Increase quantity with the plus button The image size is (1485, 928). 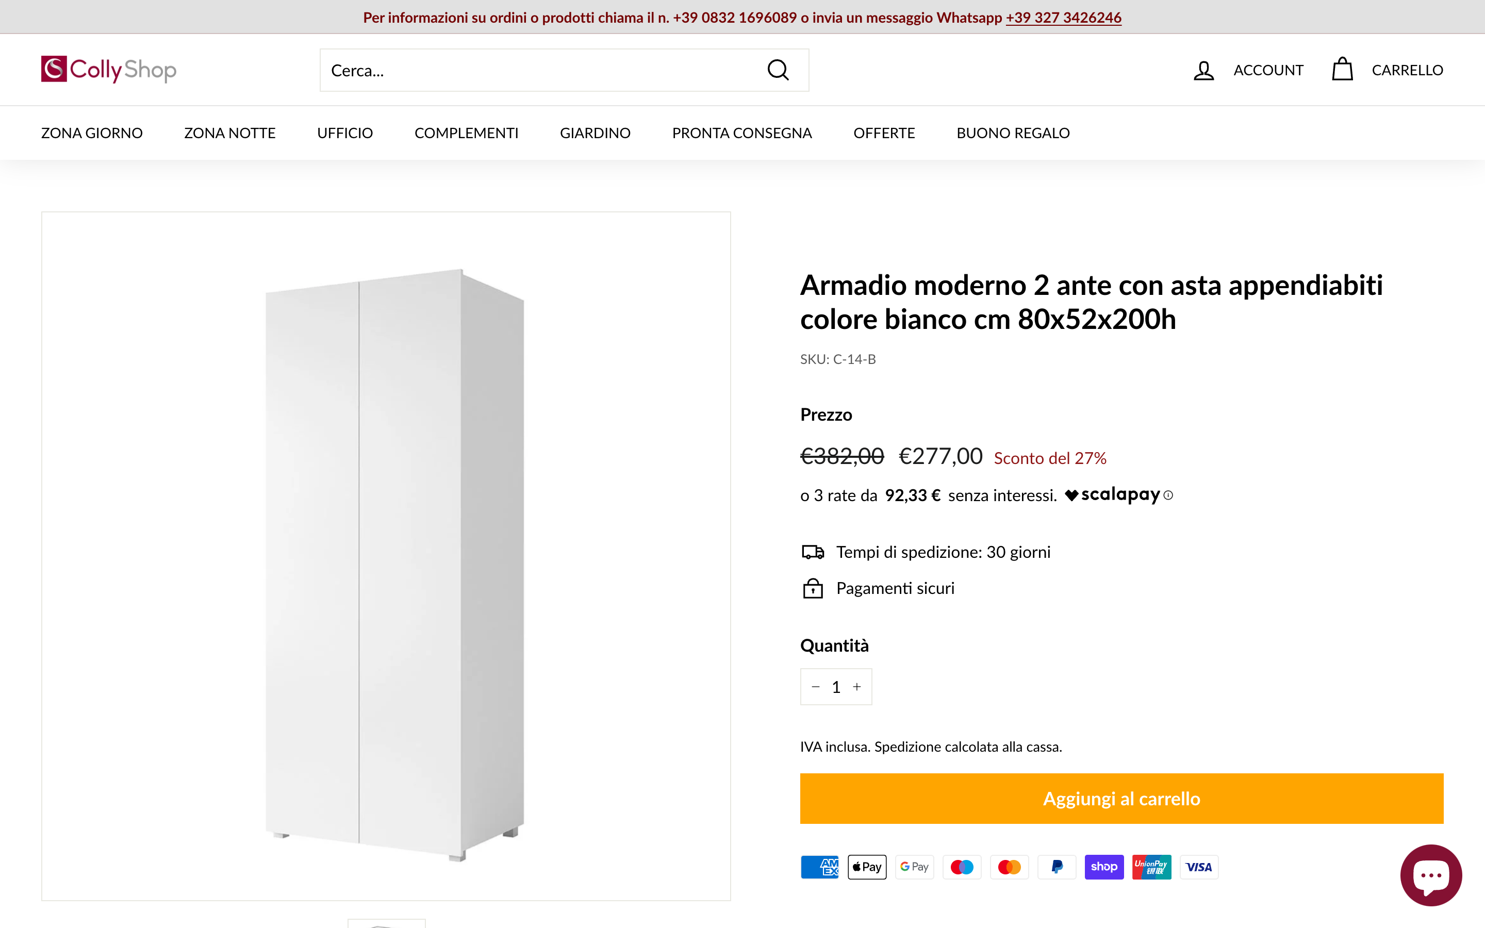point(857,687)
